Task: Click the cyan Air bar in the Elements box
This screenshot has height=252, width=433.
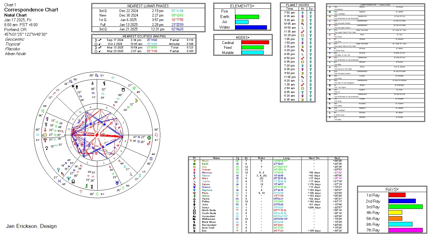Action: (242, 22)
